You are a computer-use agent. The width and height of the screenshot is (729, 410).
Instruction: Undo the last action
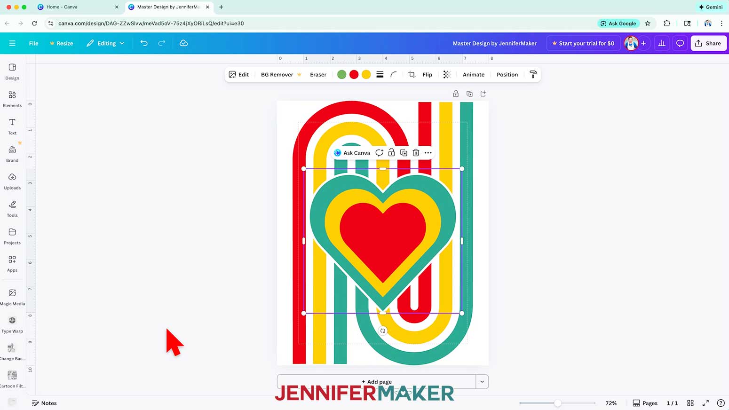click(144, 43)
